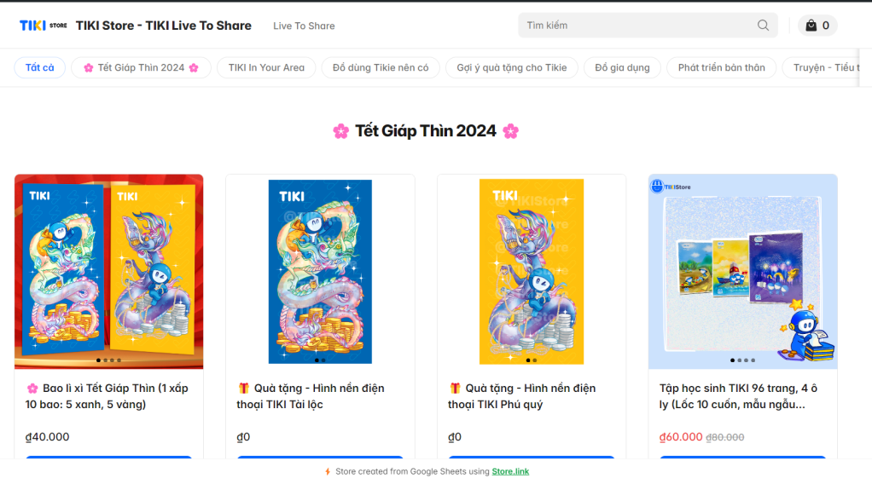872x478 pixels.
Task: Click the search input field
Action: (x=636, y=26)
